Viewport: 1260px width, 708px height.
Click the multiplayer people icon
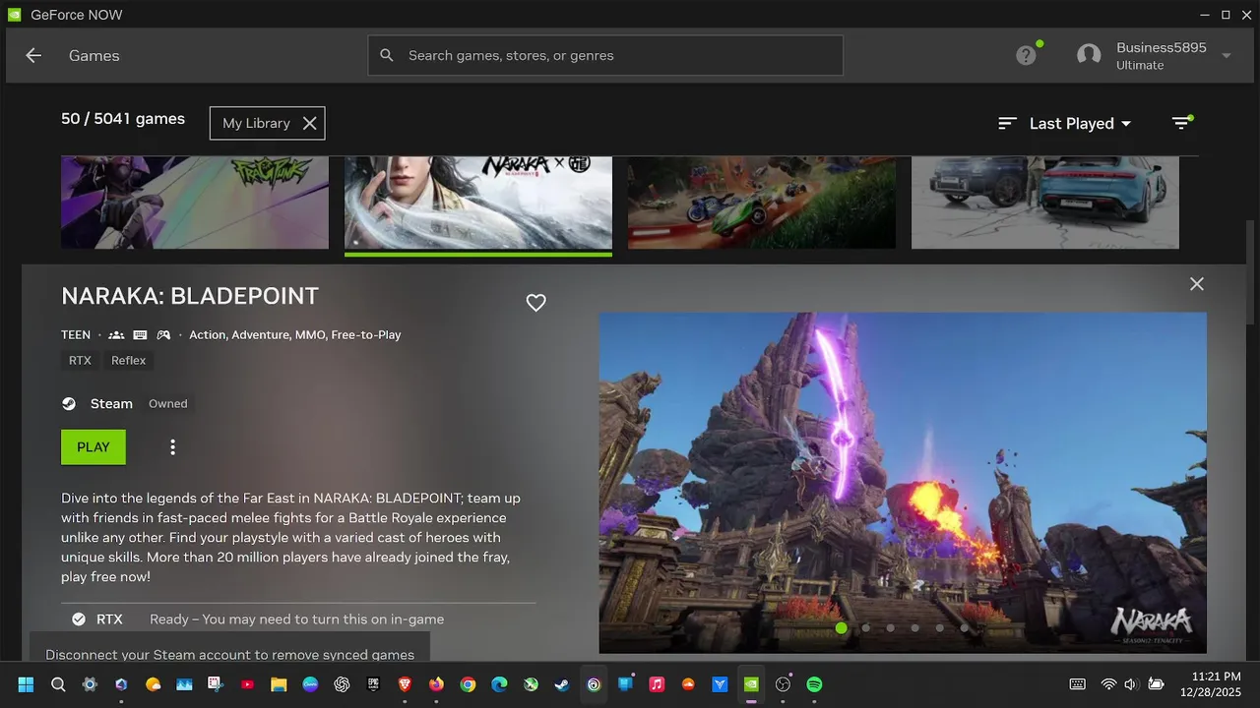[116, 334]
